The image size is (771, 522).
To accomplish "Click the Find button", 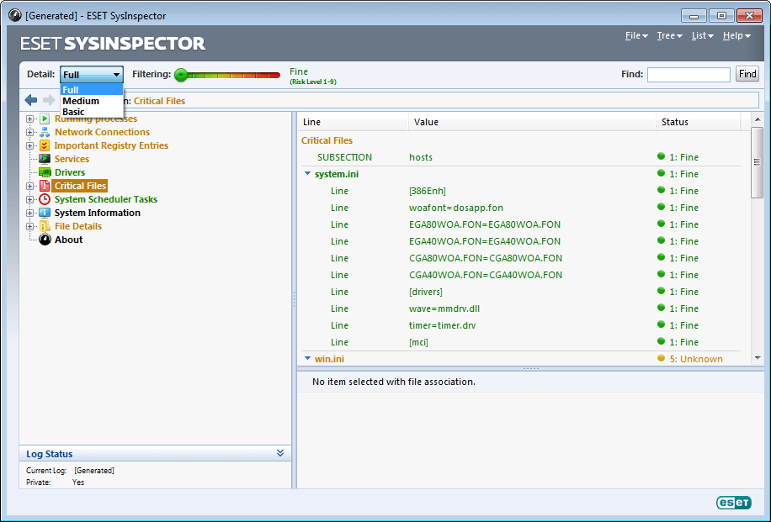I will (747, 74).
